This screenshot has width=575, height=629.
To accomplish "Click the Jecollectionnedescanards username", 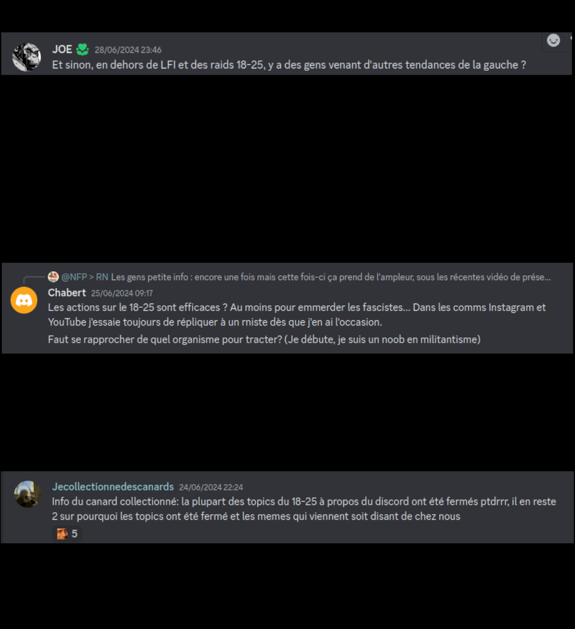I will (x=113, y=486).
